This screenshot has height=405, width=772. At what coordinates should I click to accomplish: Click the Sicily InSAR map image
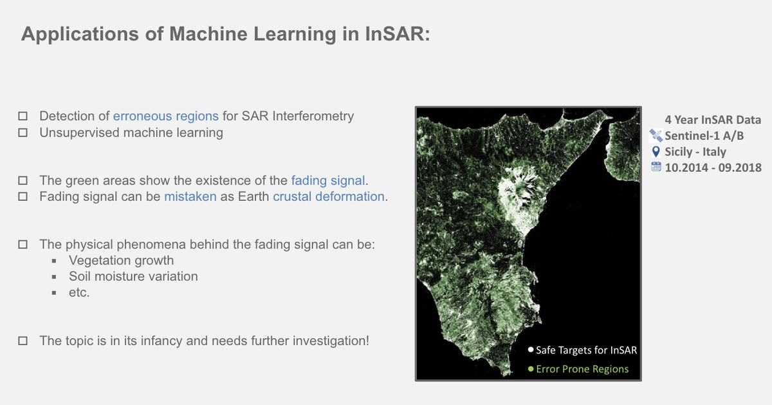529,243
